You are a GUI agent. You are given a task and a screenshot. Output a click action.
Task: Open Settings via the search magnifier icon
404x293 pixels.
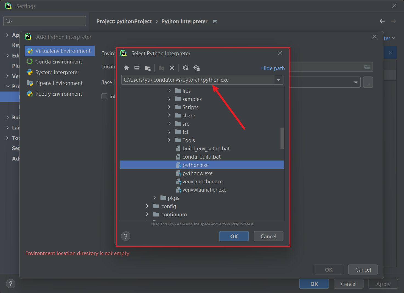pyautogui.click(x=8, y=21)
